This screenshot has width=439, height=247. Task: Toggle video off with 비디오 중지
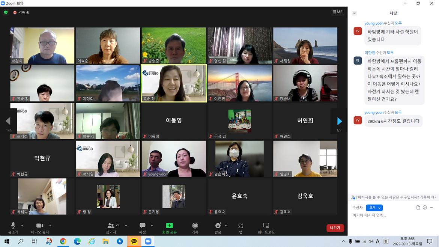click(40, 226)
